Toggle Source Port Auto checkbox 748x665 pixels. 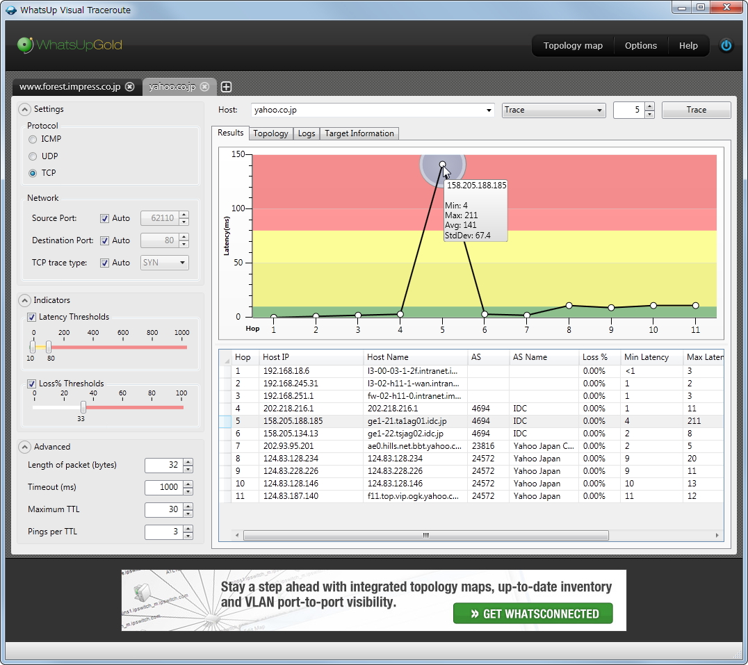coord(104,218)
